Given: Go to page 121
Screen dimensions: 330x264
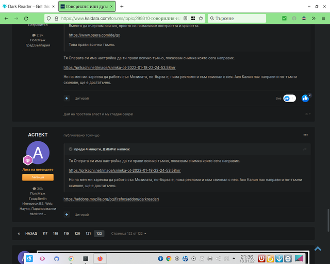Looking at the screenshot, I should click(88, 234).
